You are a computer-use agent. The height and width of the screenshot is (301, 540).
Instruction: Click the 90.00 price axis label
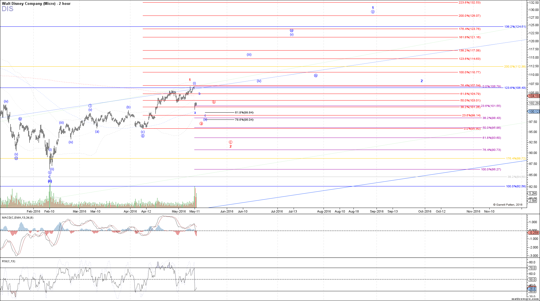tap(533, 153)
